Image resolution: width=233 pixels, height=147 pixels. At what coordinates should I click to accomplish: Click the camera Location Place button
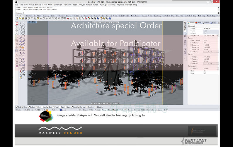coord(211,52)
